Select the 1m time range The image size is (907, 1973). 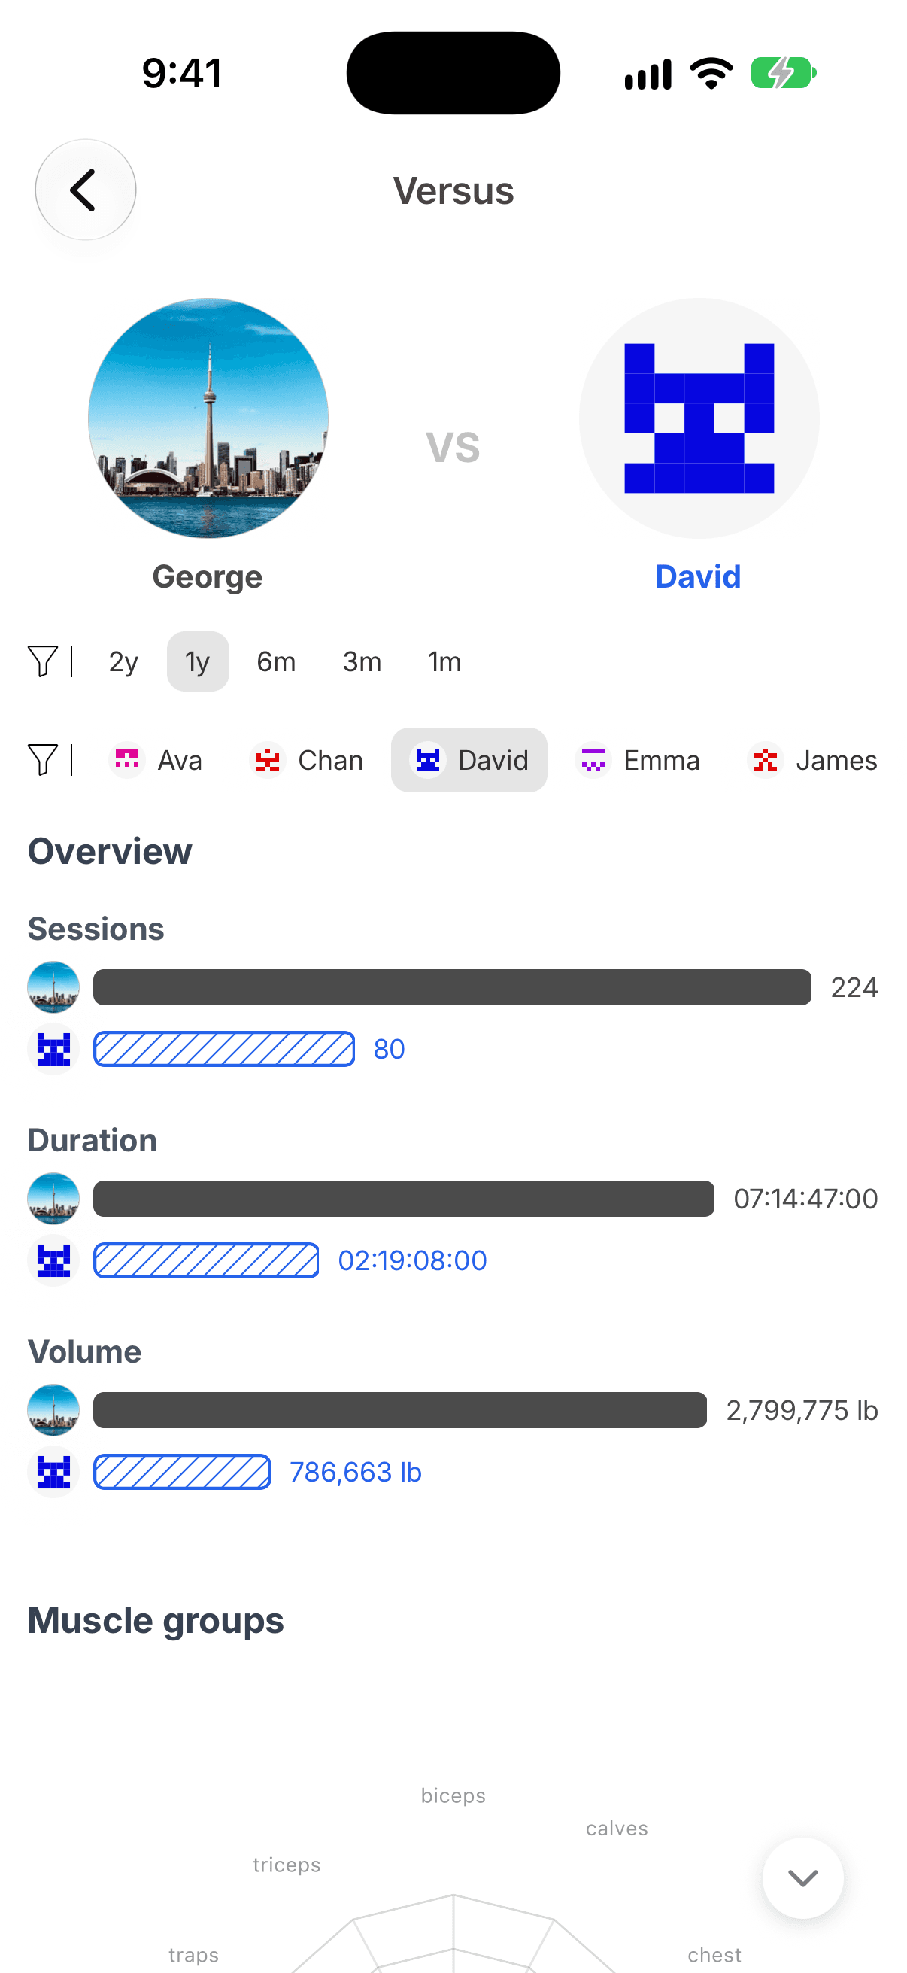tap(444, 661)
